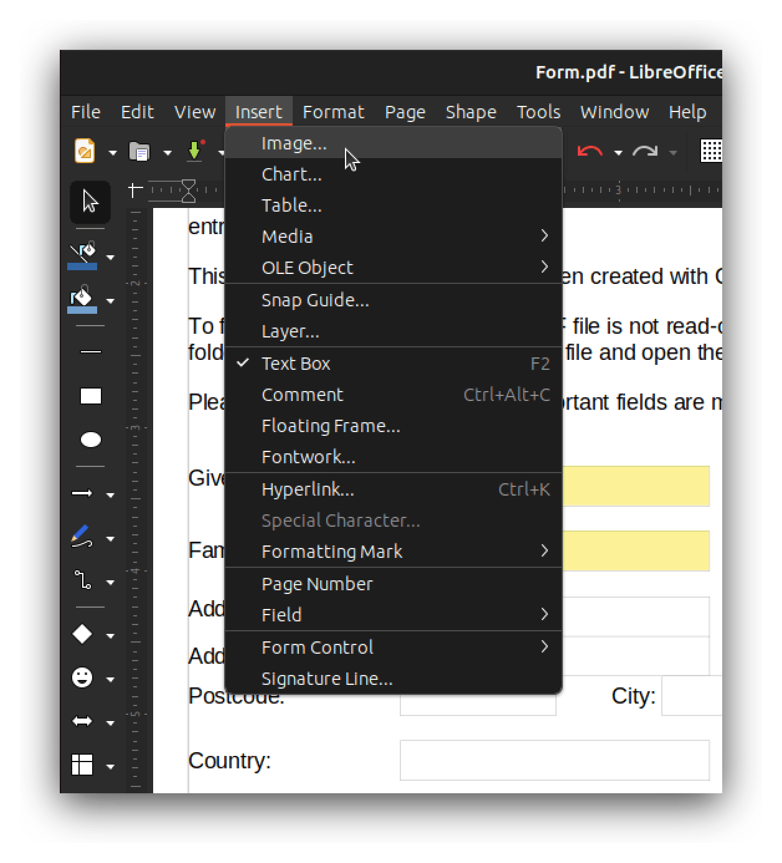782x863 pixels.
Task: Open the Fill Color dropdown arrow
Action: coord(110,301)
